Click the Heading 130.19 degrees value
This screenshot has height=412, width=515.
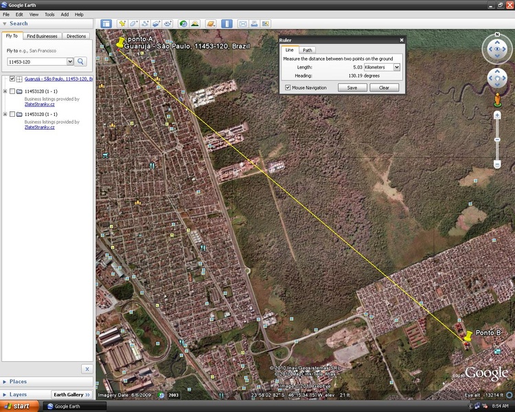coord(364,76)
